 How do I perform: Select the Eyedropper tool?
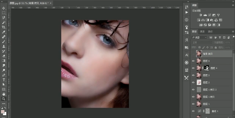tap(4, 32)
